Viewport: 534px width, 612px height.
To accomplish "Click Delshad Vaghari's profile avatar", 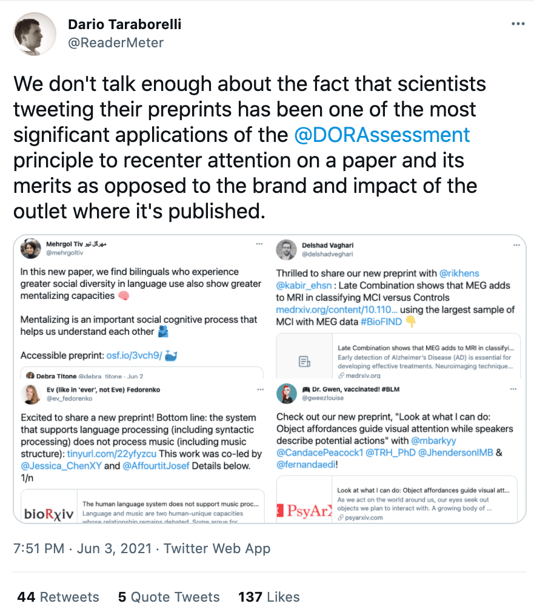I will (x=286, y=249).
